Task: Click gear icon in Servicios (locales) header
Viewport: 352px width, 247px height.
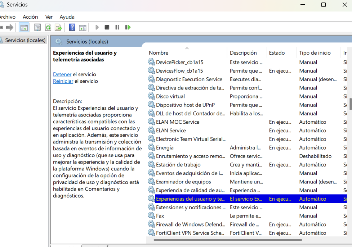Action: 59,41
